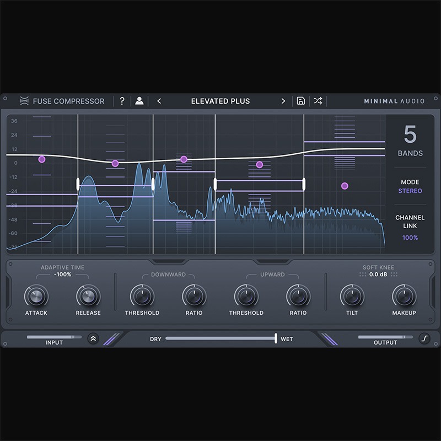Select the first band's purple node
The width and height of the screenshot is (441, 441).
coord(42,159)
